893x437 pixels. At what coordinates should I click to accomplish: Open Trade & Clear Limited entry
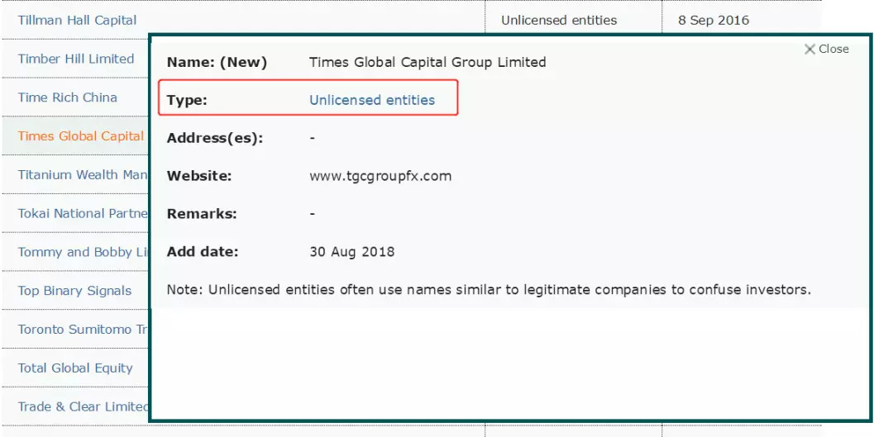[x=84, y=407]
